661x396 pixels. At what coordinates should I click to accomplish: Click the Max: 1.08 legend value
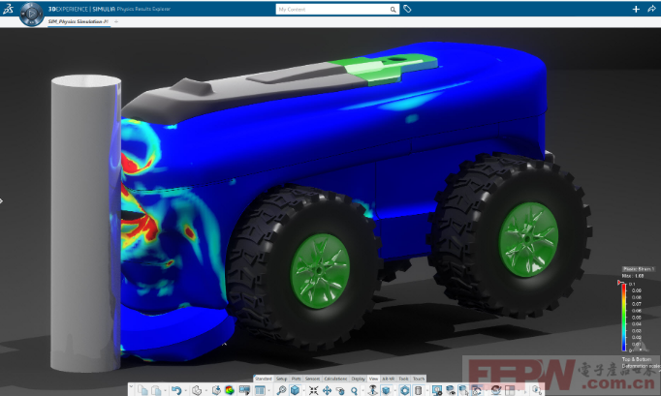pyautogui.click(x=633, y=276)
